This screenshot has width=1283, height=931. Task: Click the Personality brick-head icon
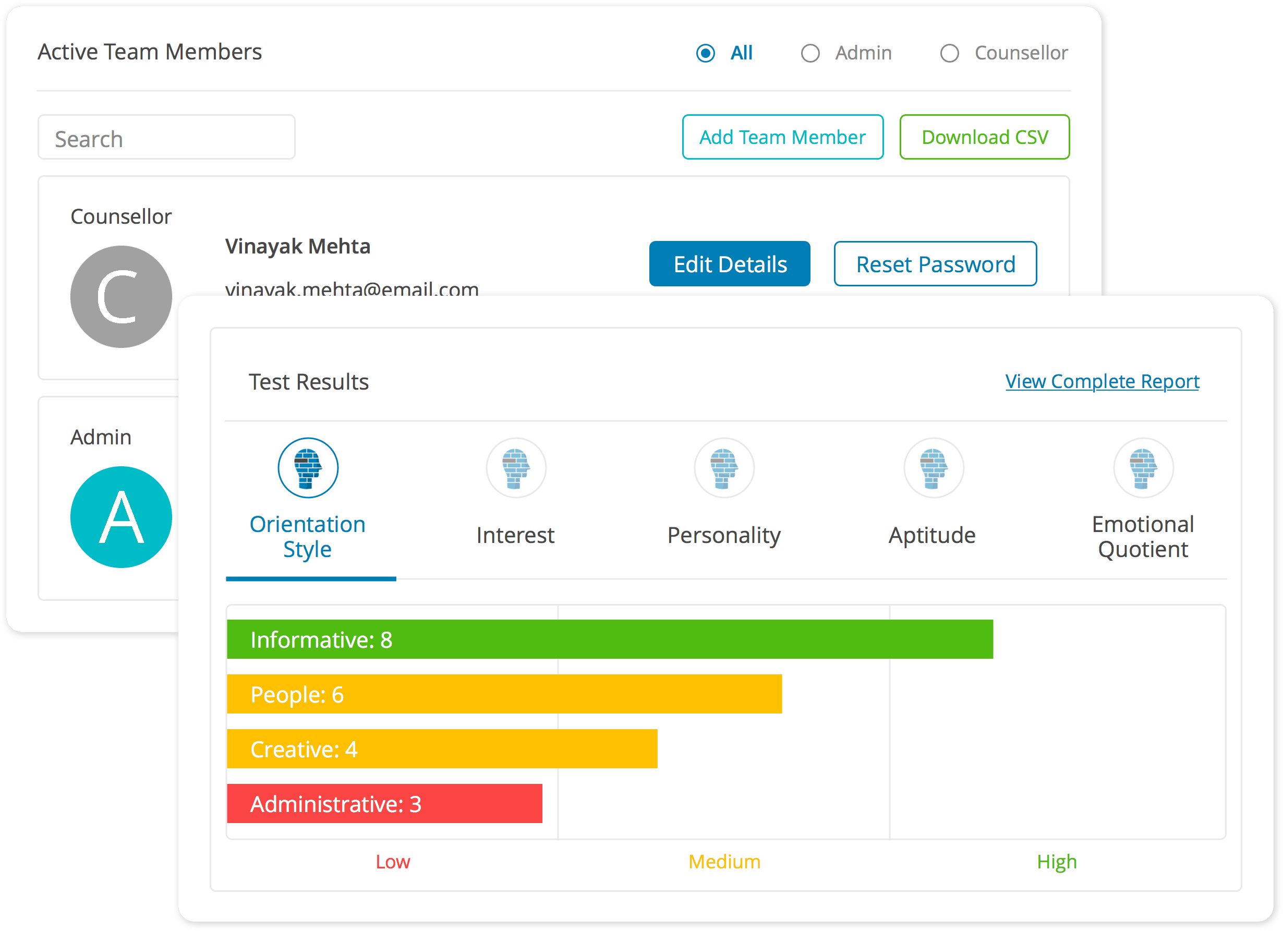(724, 468)
